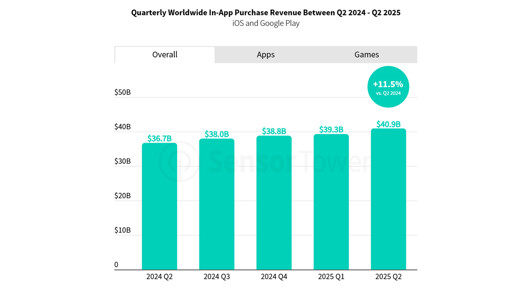Click the $39.3B data label

pos(331,130)
